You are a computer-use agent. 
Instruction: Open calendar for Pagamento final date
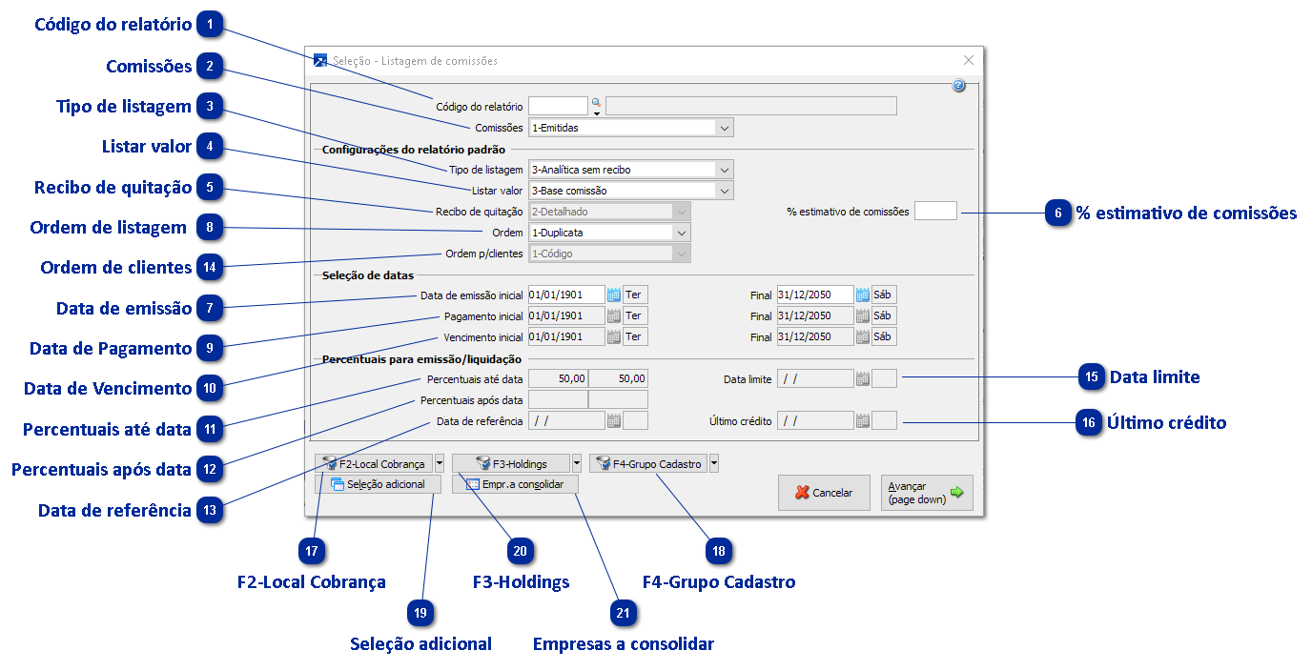(862, 315)
